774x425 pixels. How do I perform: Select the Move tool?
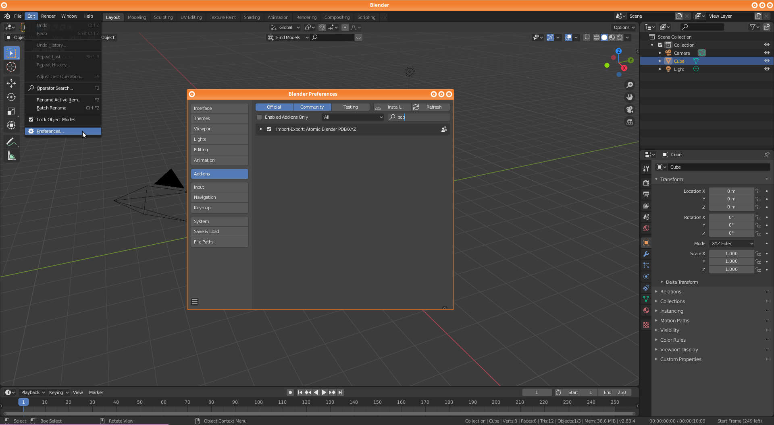(x=11, y=83)
